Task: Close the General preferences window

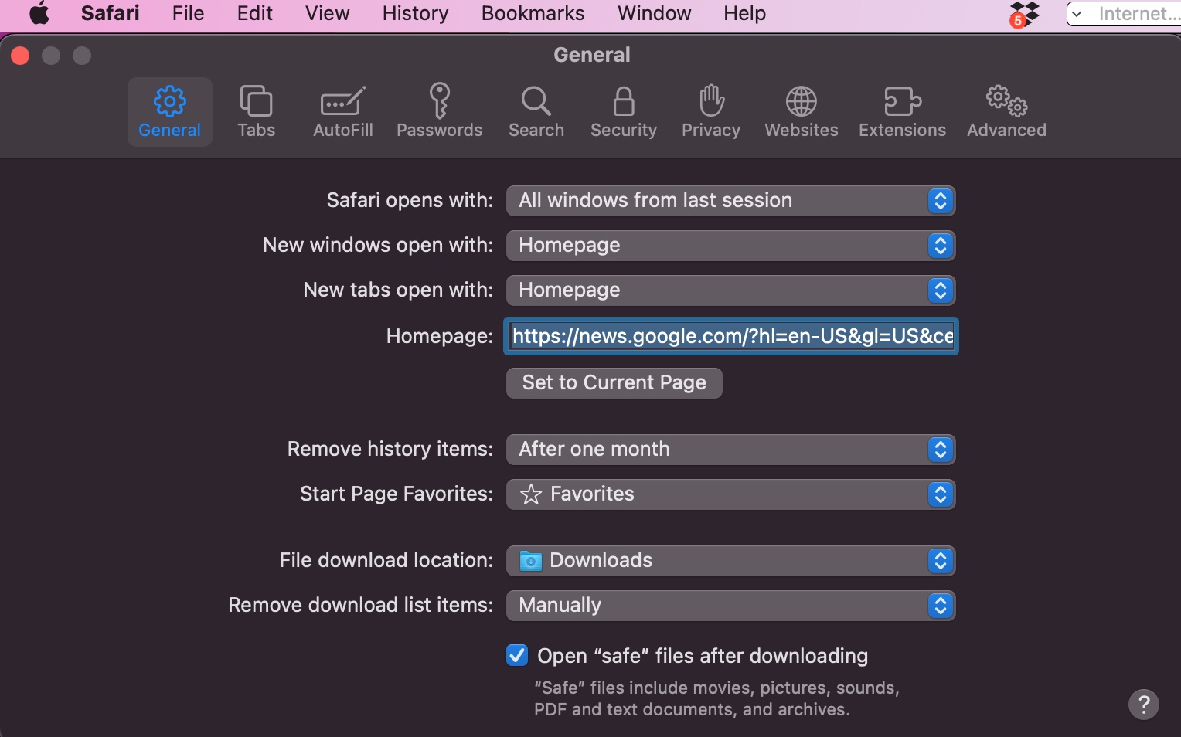Action: 20,56
